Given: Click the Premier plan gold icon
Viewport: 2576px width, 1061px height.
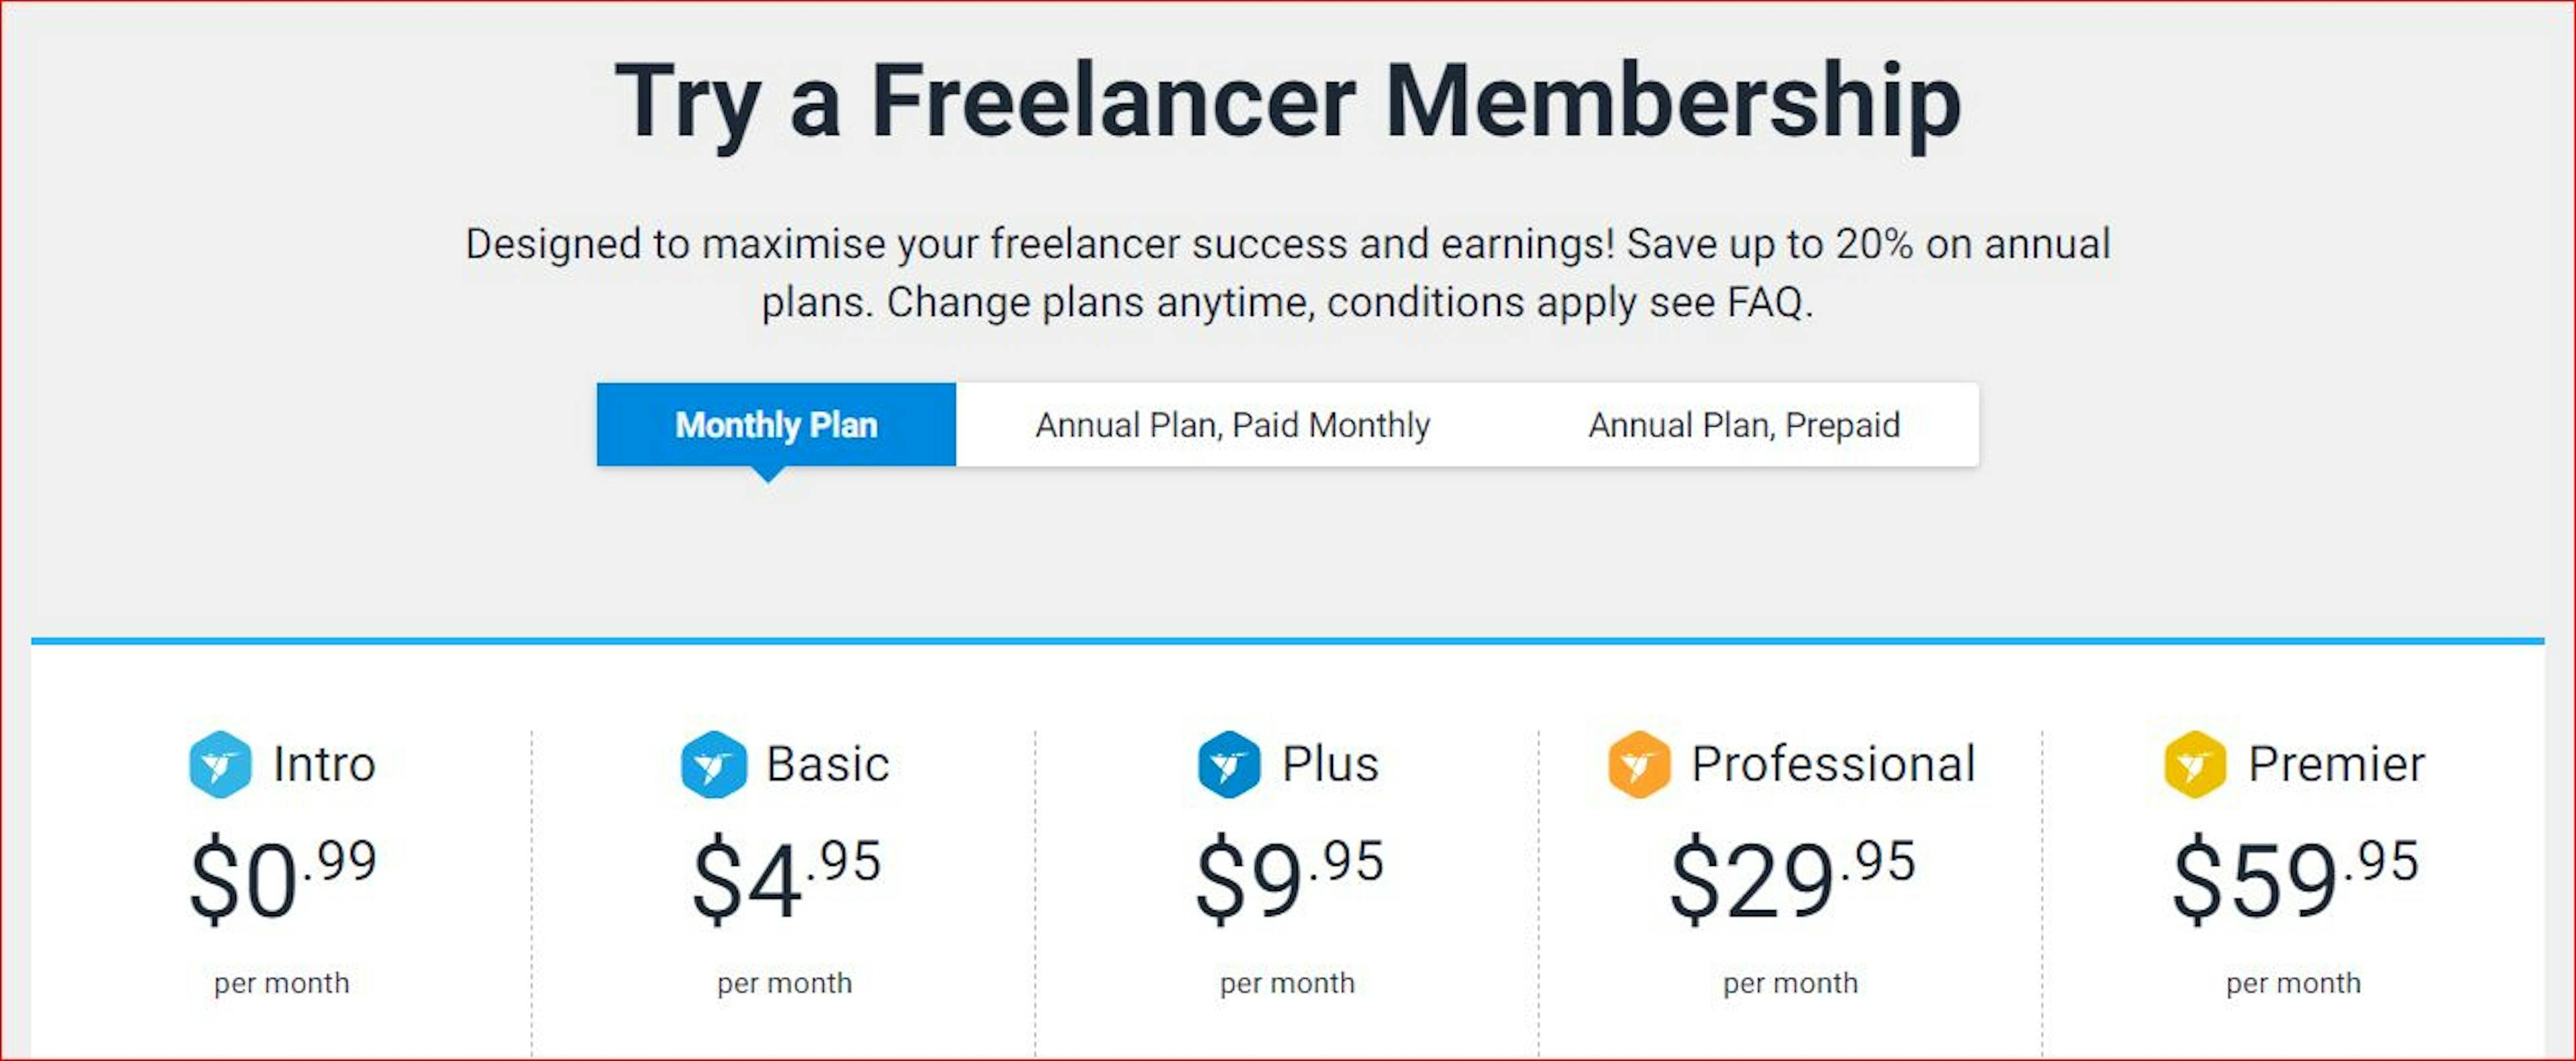Looking at the screenshot, I should (x=2195, y=765).
